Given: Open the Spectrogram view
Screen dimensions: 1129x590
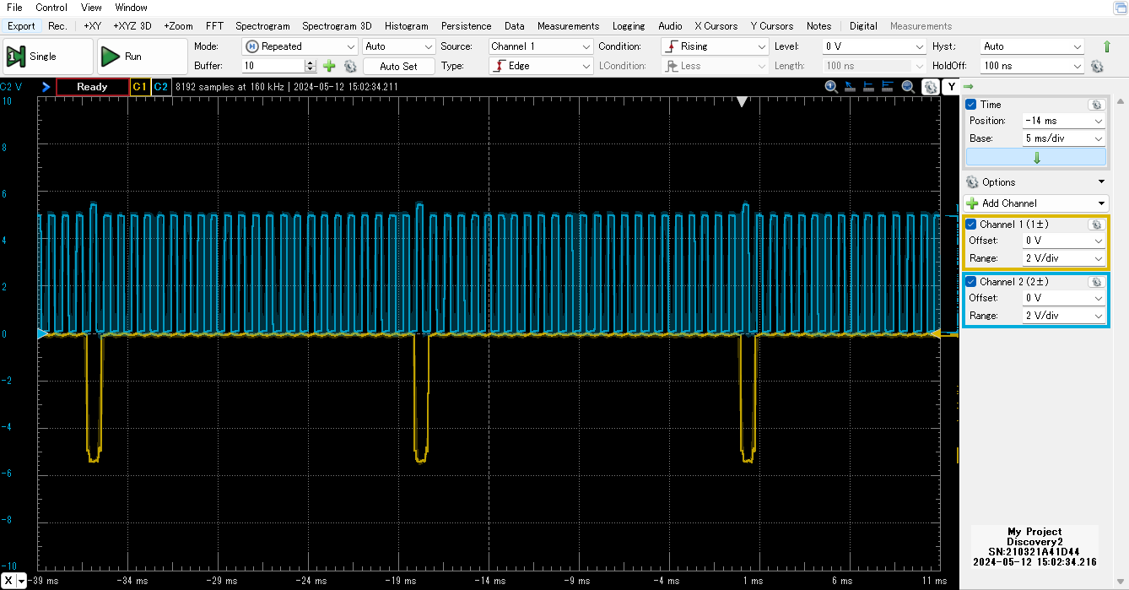Looking at the screenshot, I should [x=262, y=26].
